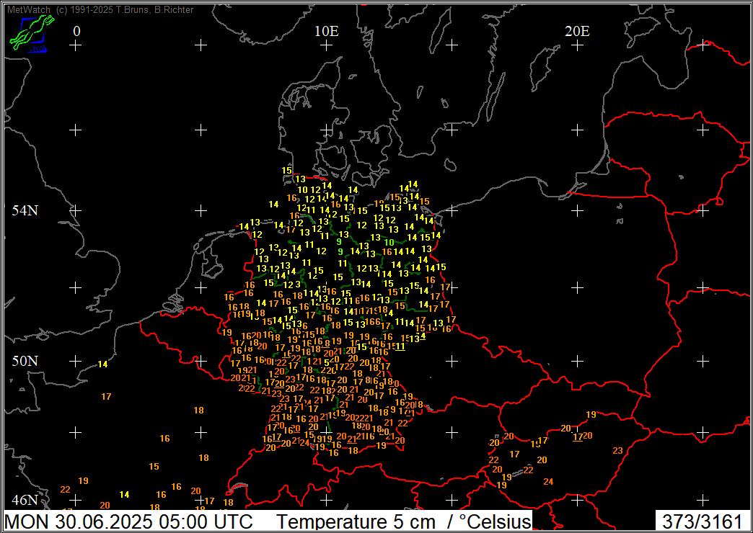The height and width of the screenshot is (533, 753).
Task: Click the yellow 14 near the English coast
Action: (x=102, y=364)
